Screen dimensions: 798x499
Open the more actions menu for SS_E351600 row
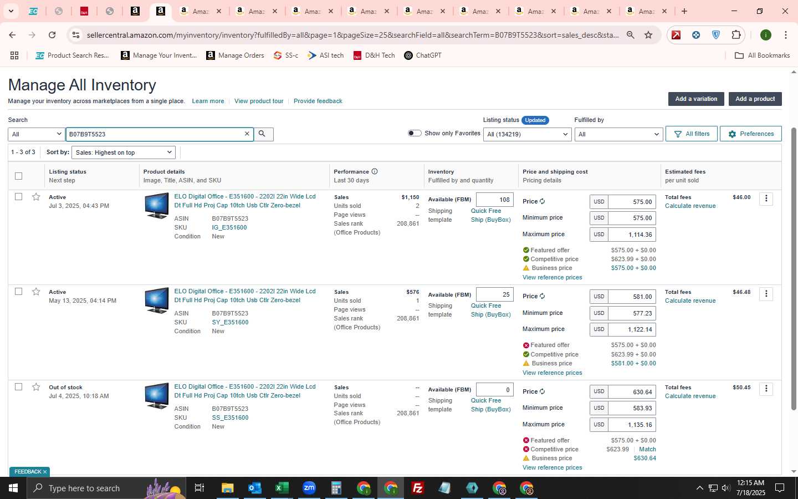point(766,389)
